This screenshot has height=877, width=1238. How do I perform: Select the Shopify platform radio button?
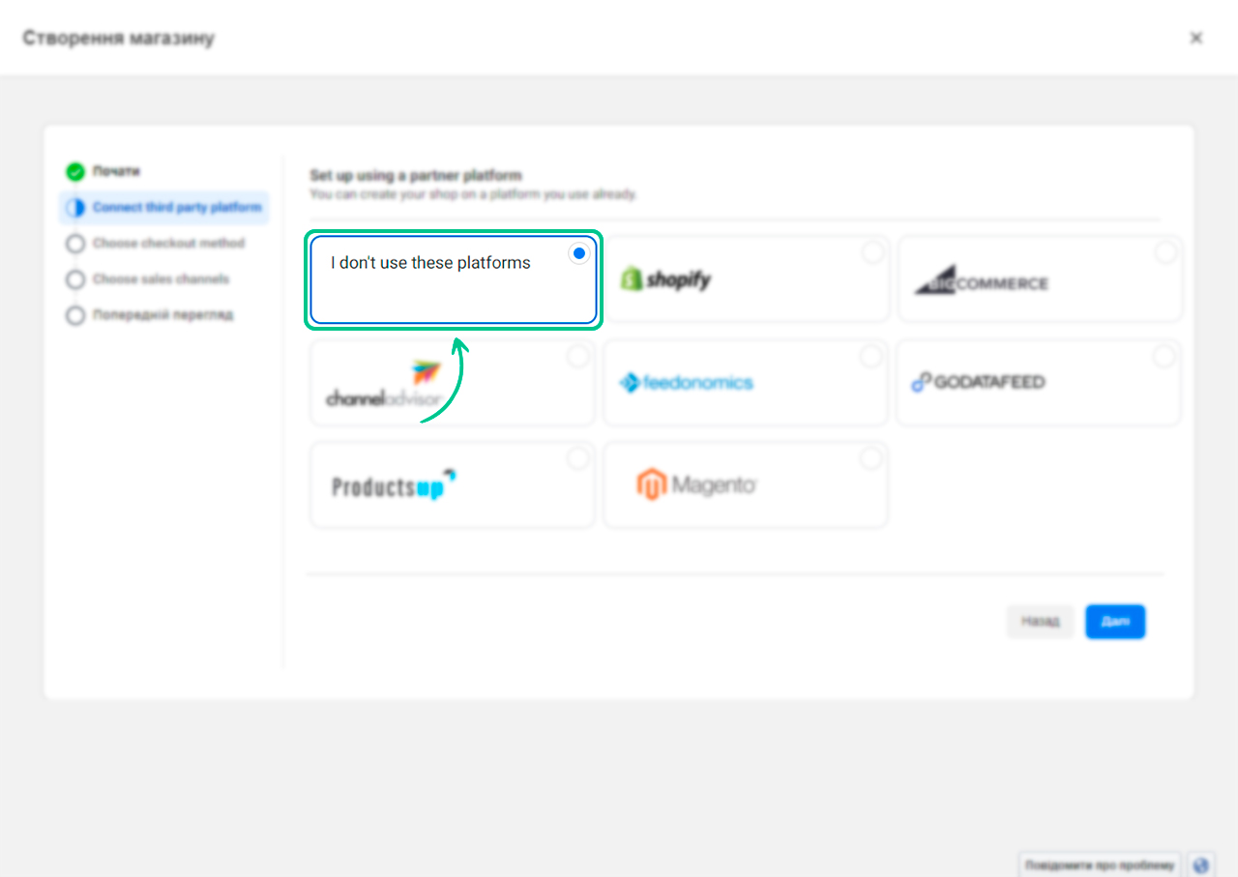pyautogui.click(x=872, y=252)
